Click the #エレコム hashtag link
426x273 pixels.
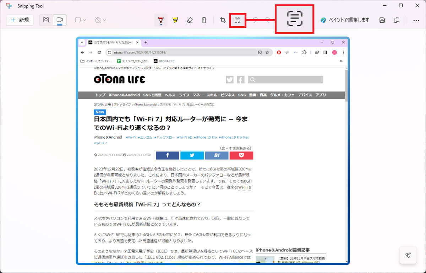145,137
